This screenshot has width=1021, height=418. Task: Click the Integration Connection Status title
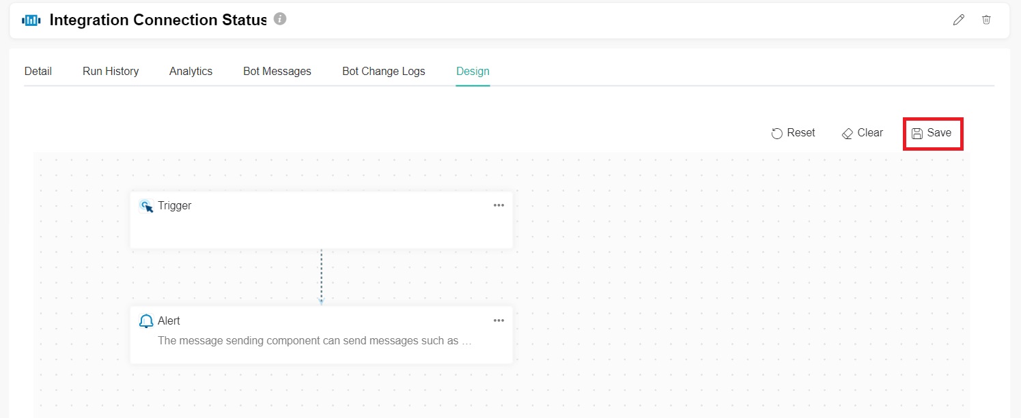tap(158, 20)
